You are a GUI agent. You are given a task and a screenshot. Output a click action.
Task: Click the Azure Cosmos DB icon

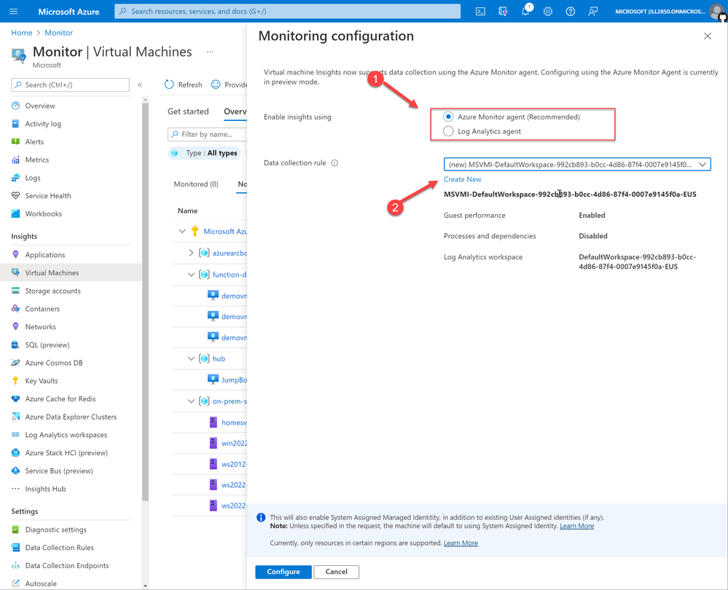tap(16, 363)
